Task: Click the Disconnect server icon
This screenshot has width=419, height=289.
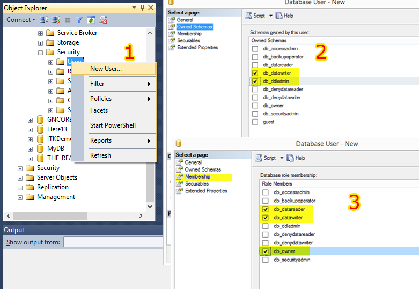Action: pos(56,20)
